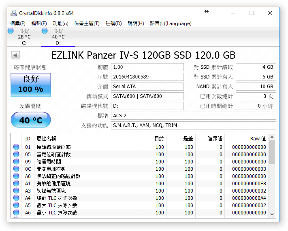
Task: Click status orb for attribute A0 row
Action: (x=16, y=176)
